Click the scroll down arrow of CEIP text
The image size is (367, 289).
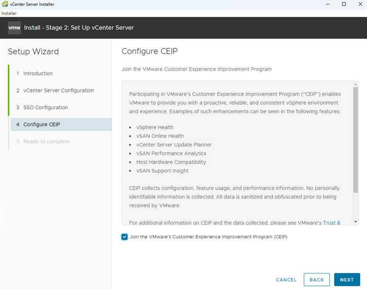pos(356,222)
